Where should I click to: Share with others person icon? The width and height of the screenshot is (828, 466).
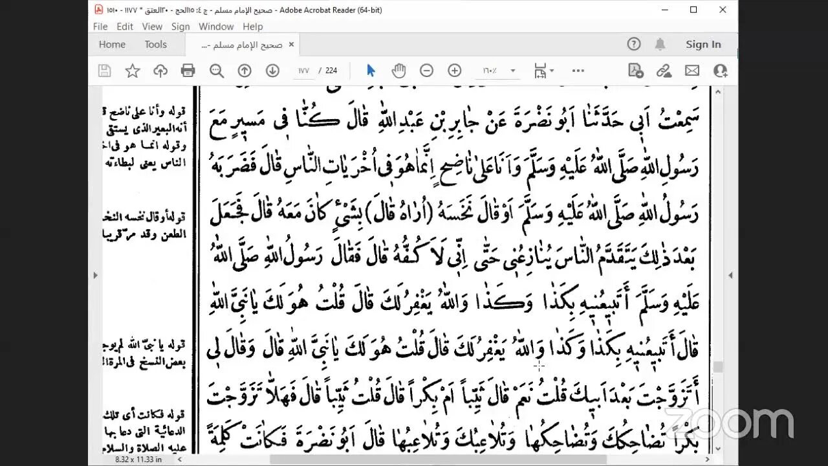720,71
